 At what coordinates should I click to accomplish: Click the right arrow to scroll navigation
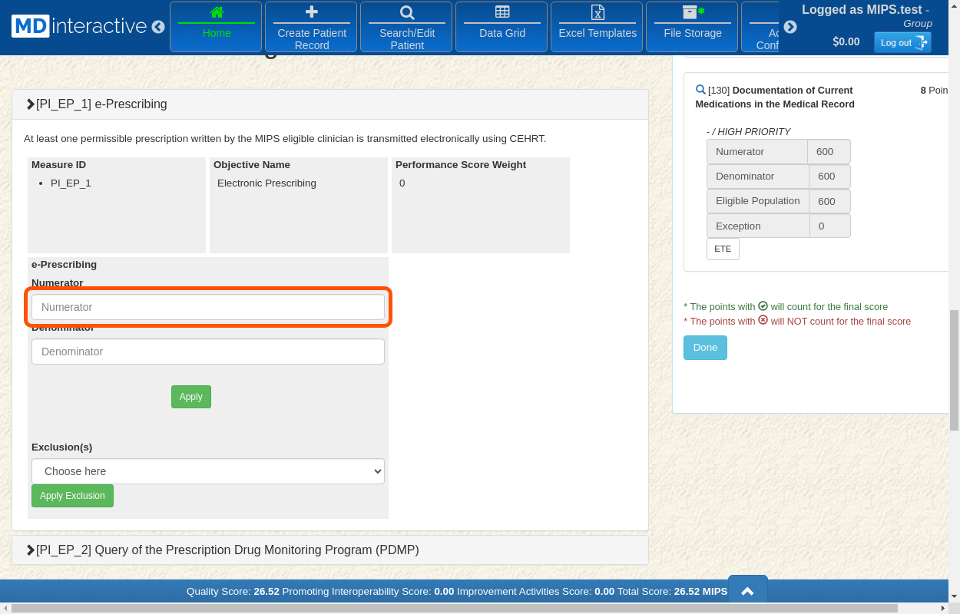coord(790,27)
